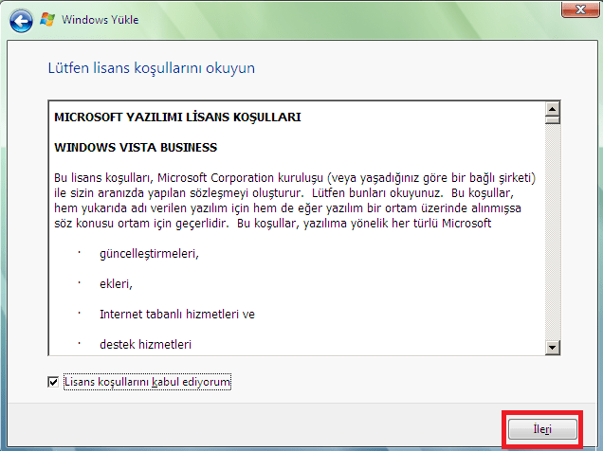Click the license scrollbar track below thumb
Screen dimensions: 603x451
553,232
